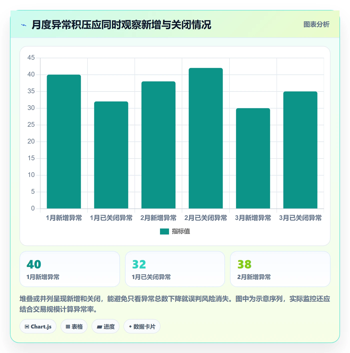Screen dimensions: 350x353
Task: Click the 进度 tag chip
Action: 105,326
